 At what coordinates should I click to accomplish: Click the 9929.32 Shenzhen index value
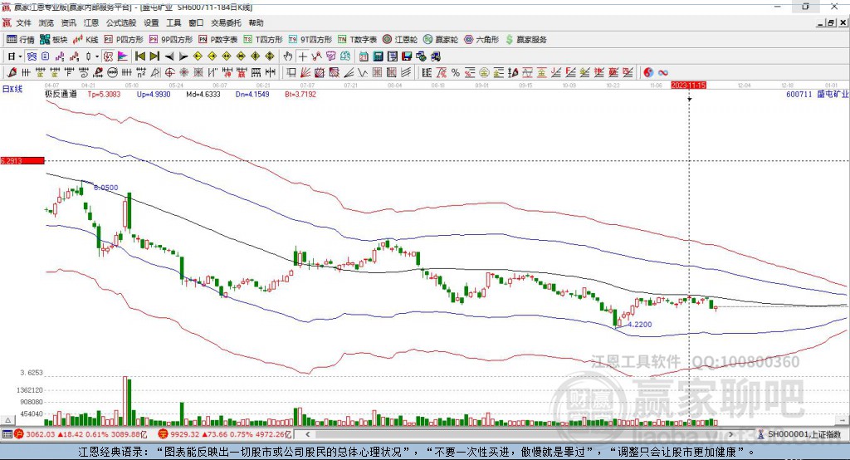(x=185, y=434)
